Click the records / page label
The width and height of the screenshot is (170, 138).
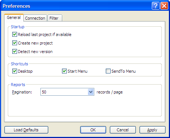[x=109, y=92]
